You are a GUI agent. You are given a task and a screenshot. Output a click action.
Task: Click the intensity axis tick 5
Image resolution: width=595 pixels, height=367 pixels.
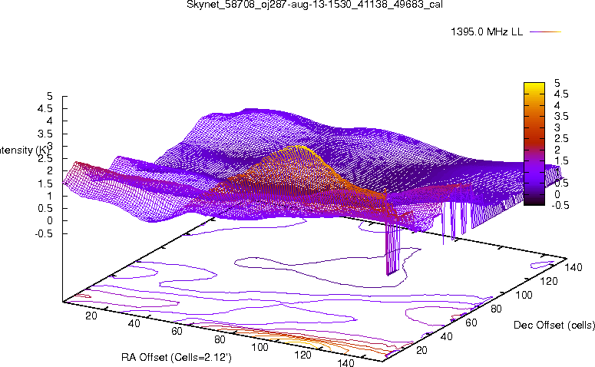50,96
